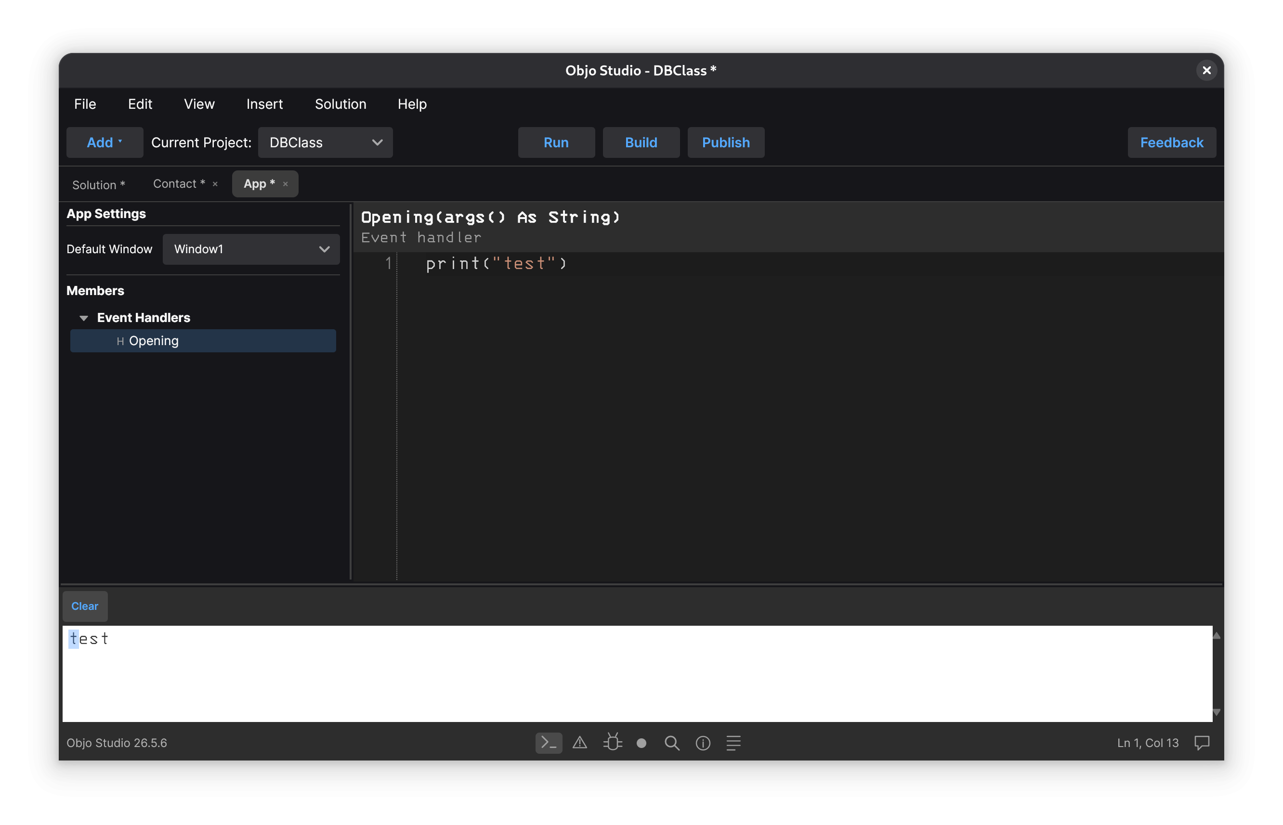
Task: Open the chat bubble icon at bottom right
Action: (x=1202, y=743)
